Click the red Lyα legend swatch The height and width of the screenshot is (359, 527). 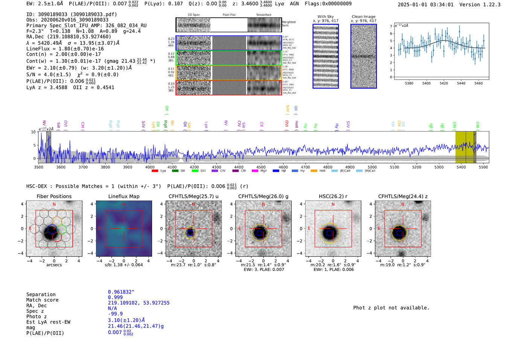point(155,171)
